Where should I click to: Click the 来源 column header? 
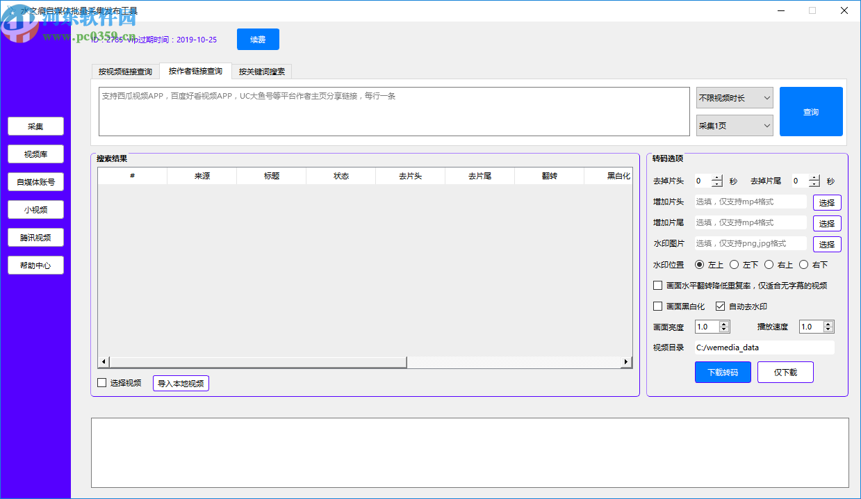[202, 177]
